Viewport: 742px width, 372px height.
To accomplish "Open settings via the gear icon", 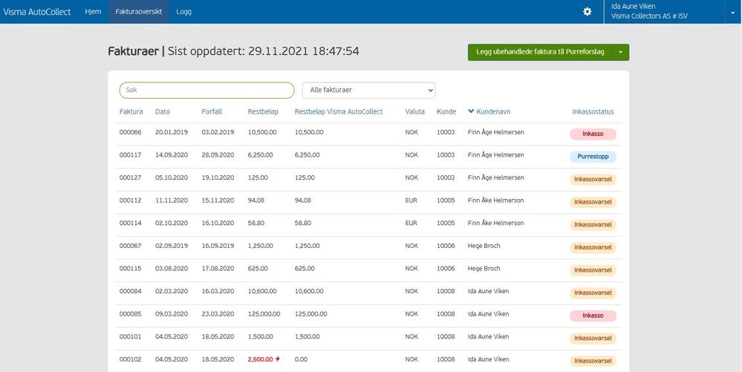I will (587, 12).
